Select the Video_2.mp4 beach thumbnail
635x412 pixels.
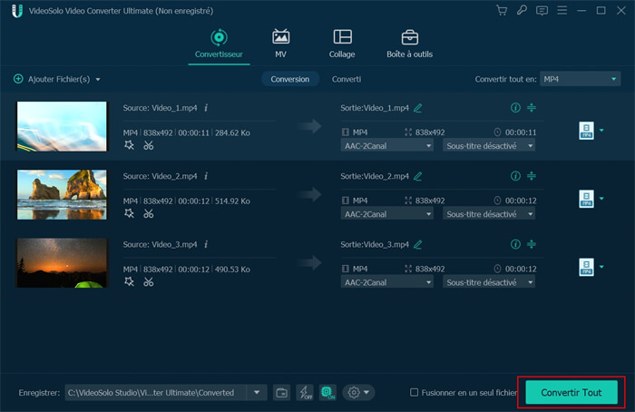coord(62,195)
